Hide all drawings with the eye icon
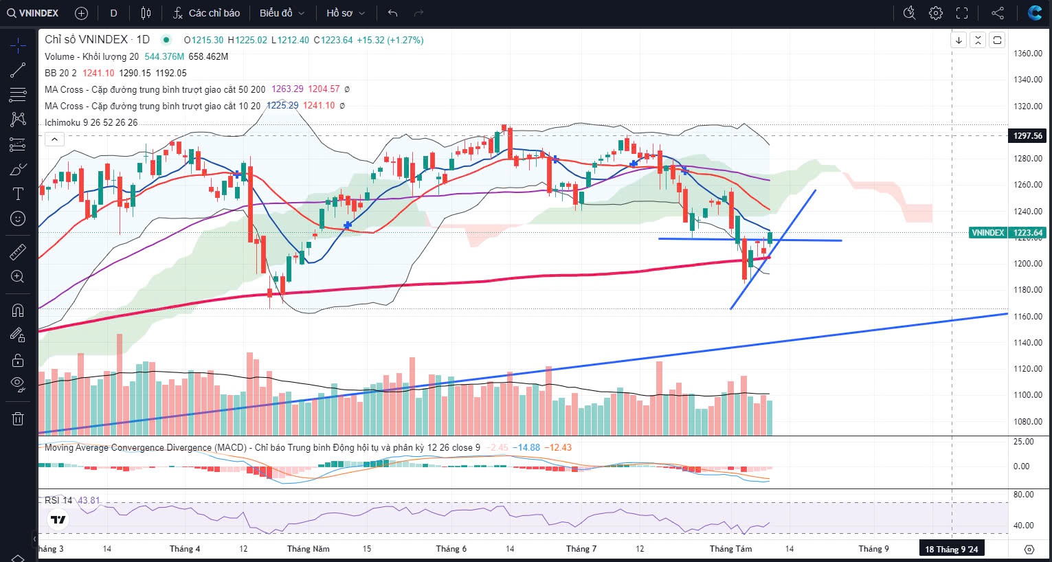 [18, 384]
